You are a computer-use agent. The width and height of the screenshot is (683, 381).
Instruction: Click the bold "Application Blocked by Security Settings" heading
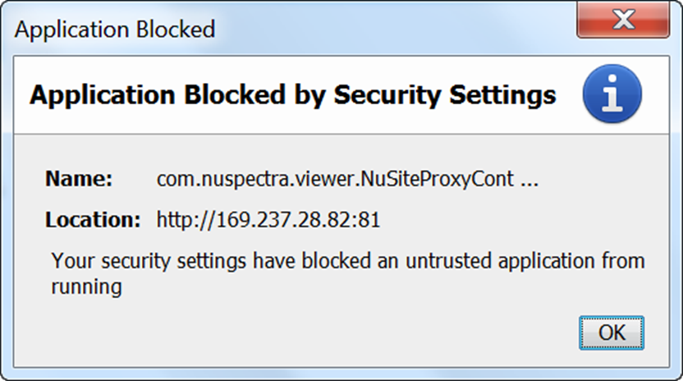coord(292,95)
